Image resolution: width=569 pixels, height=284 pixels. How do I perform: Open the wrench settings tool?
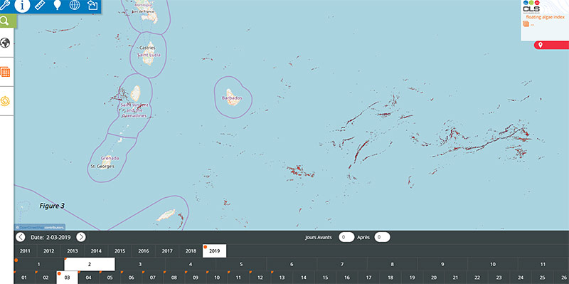(4, 5)
